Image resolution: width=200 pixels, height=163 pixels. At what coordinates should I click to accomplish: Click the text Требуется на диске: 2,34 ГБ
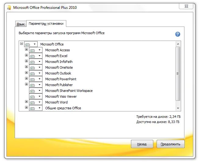[158, 117]
